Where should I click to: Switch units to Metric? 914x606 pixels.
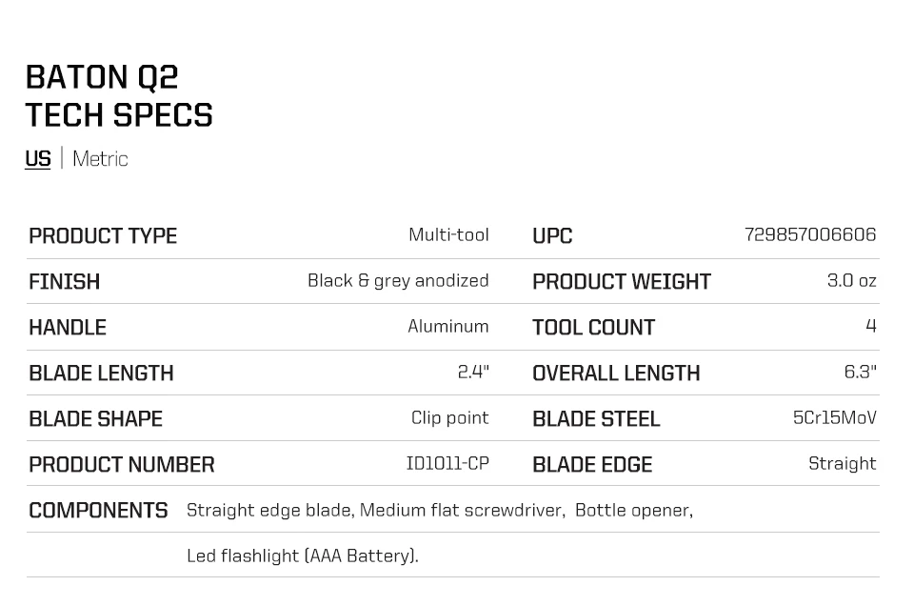tap(100, 158)
